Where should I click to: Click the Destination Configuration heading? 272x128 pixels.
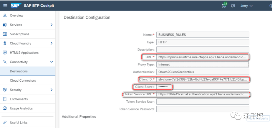[x=87, y=18]
